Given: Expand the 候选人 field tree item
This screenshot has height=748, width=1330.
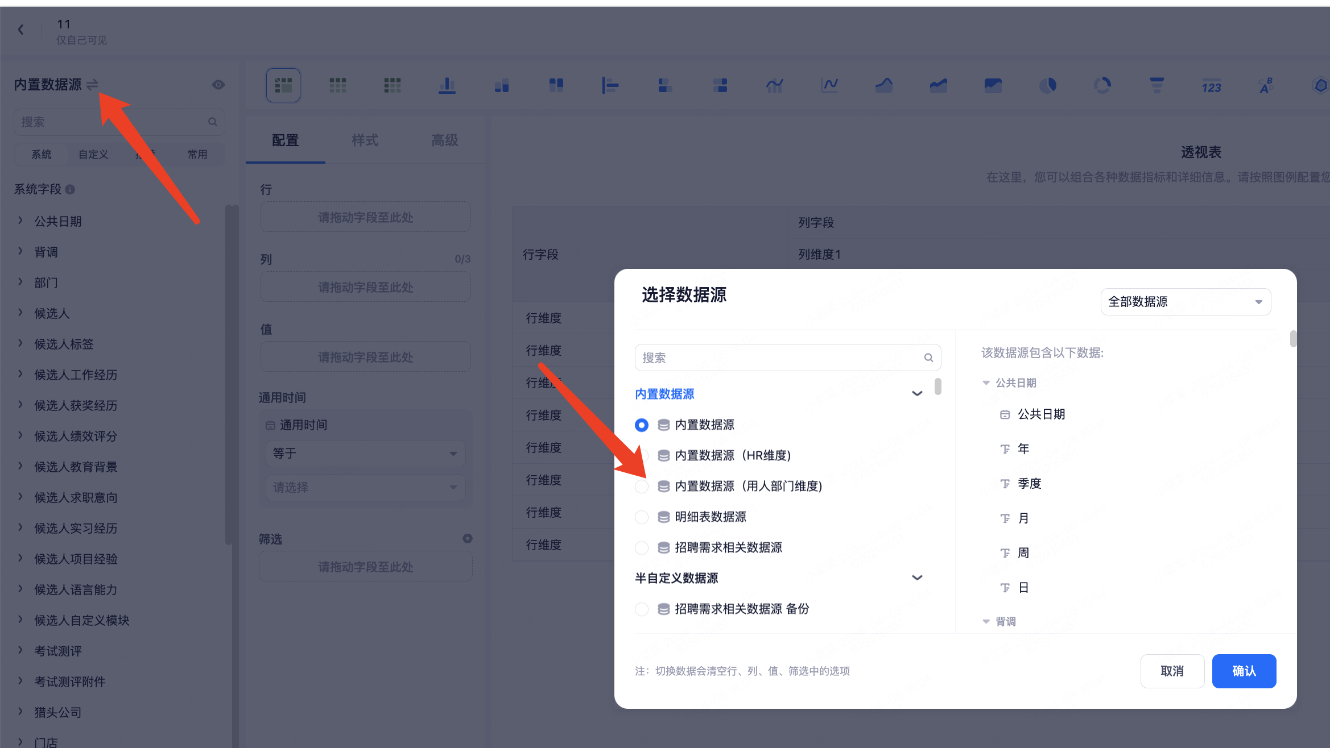Looking at the screenshot, I should 20,313.
